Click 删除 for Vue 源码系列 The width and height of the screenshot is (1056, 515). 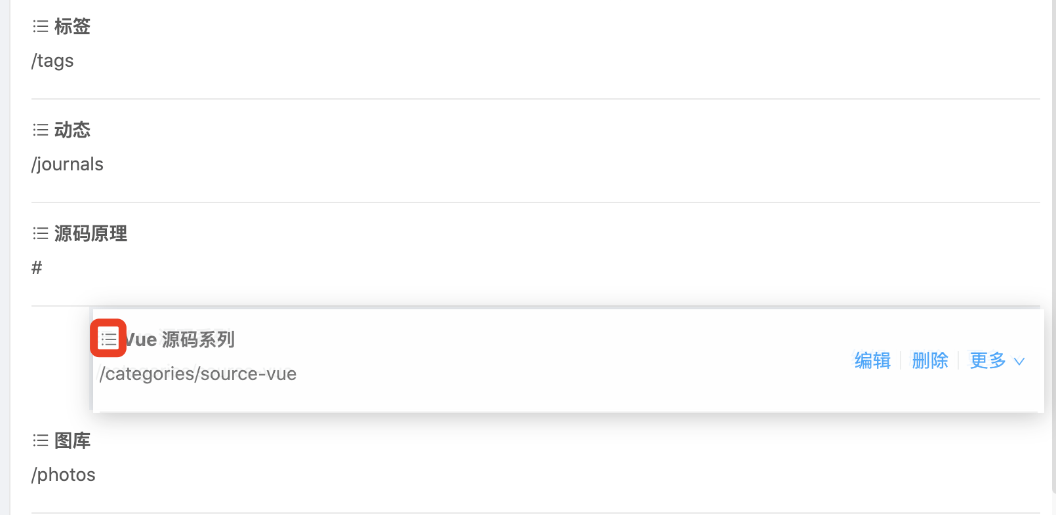(x=930, y=360)
